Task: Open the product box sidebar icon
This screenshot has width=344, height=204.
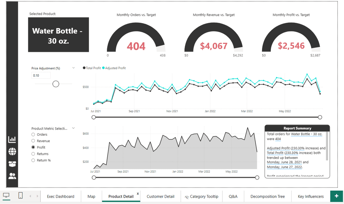Action: coord(12,164)
